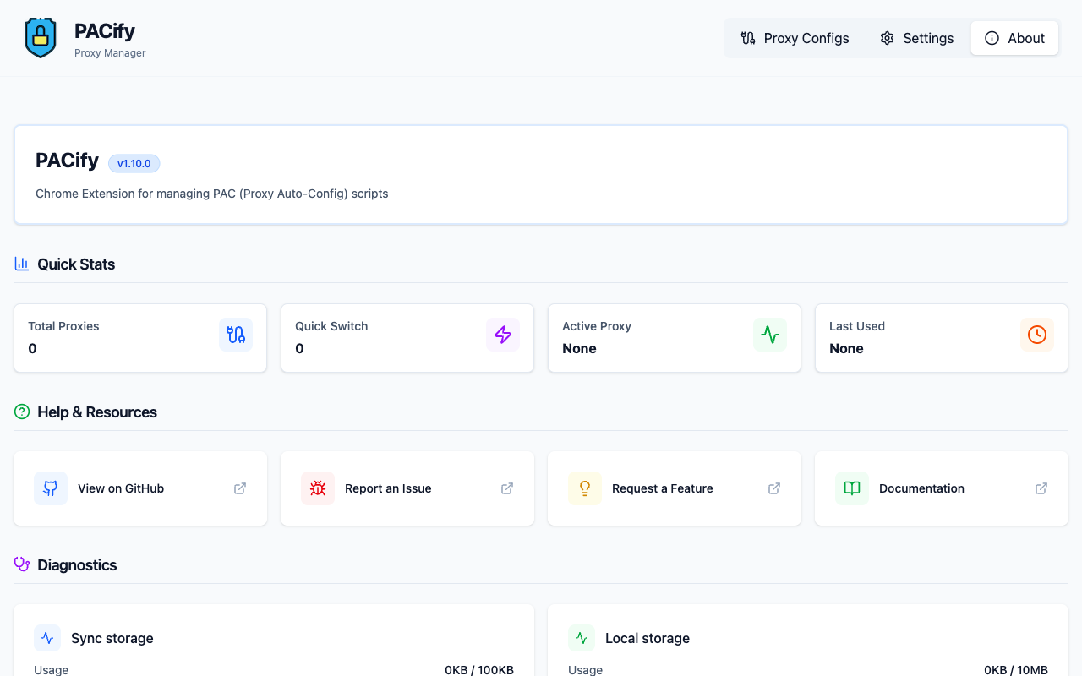This screenshot has height=676, width=1082.
Task: Click the Diagnostics stethoscope icon
Action: pyautogui.click(x=22, y=564)
